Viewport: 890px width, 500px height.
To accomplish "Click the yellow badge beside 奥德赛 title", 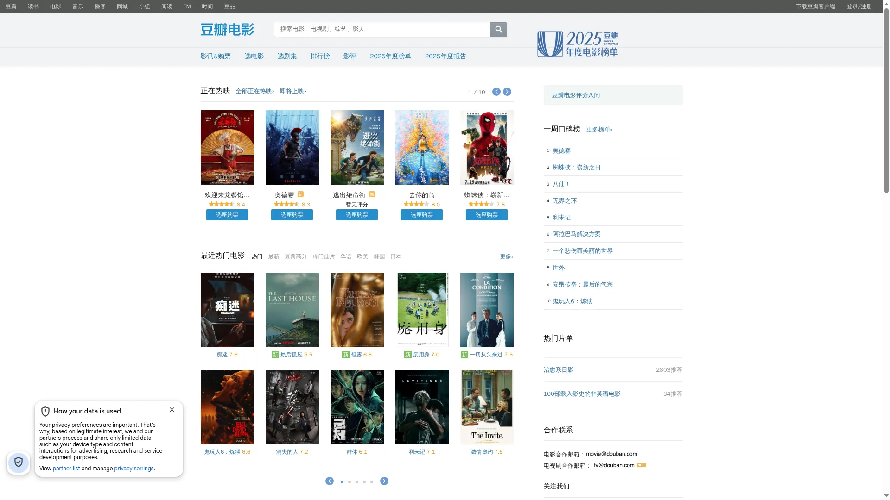I will (300, 194).
